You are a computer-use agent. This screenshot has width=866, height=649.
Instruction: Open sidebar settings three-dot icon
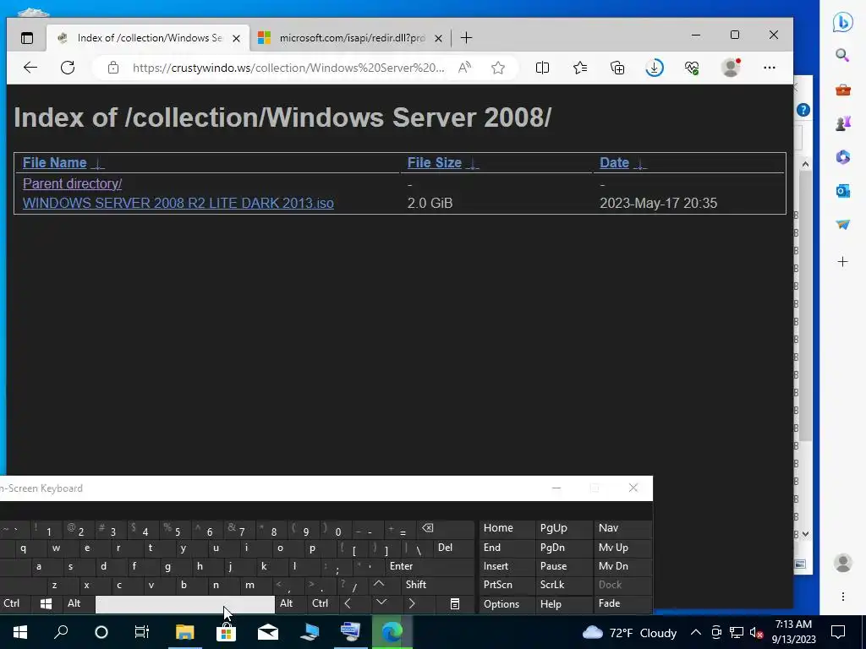point(843,597)
